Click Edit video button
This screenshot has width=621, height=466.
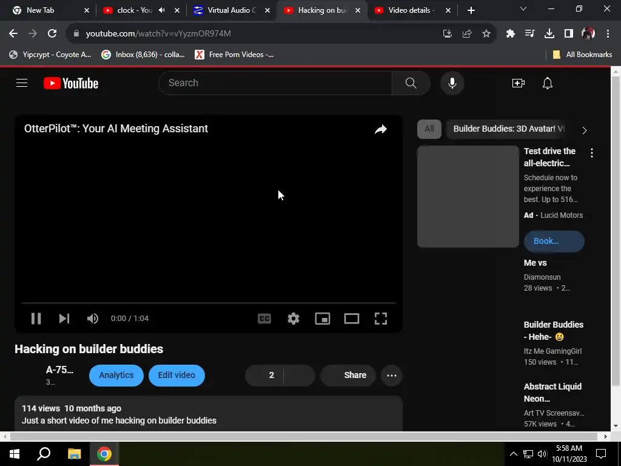(176, 375)
